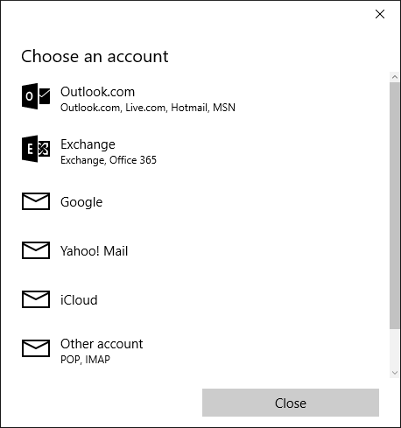This screenshot has height=428, width=401.
Task: Click the Outlook.com envelope logo icon
Action: pyautogui.click(x=36, y=96)
